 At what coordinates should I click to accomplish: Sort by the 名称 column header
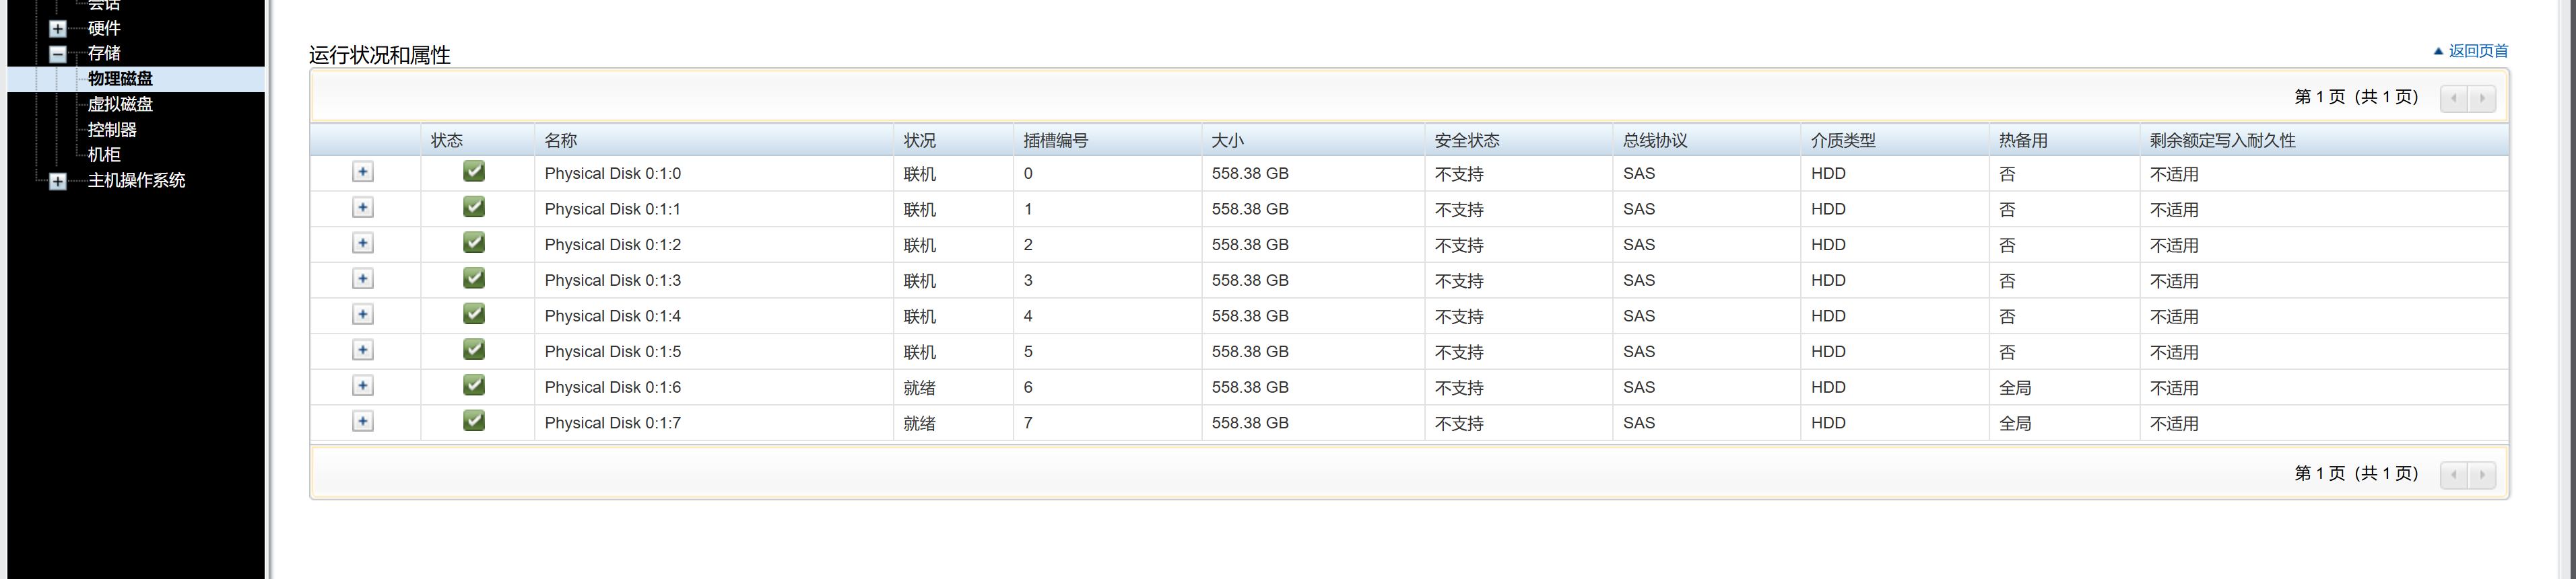[x=561, y=141]
